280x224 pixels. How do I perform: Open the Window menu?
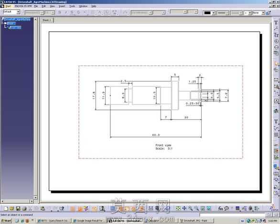pos(83,6)
